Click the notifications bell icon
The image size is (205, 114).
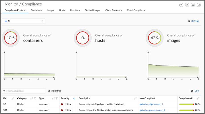[x=187, y=5]
